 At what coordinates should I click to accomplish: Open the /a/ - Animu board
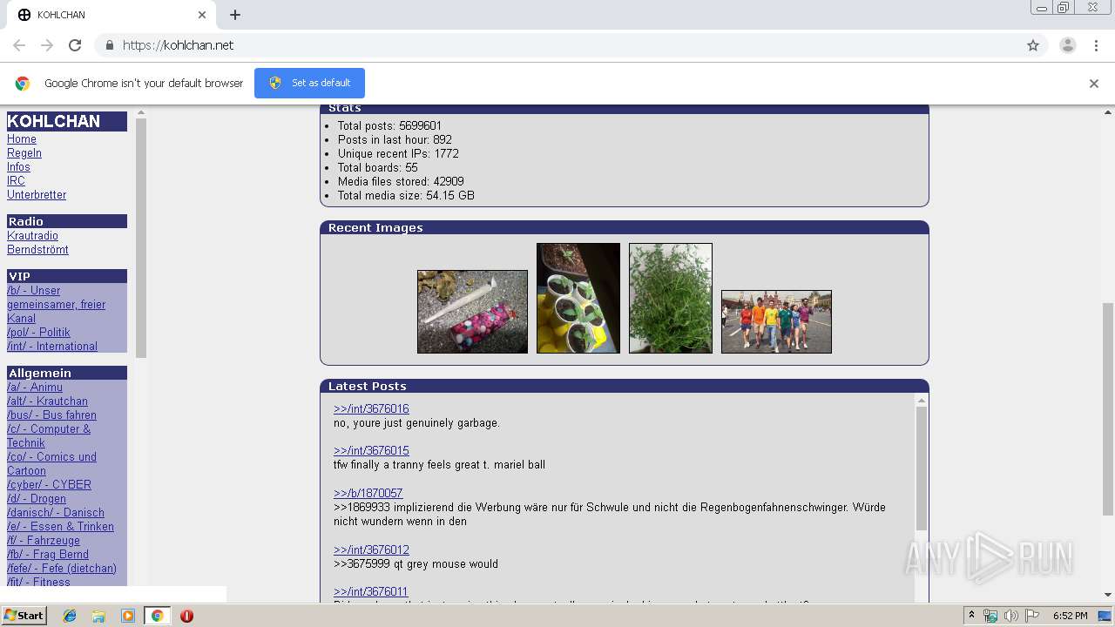35,388
